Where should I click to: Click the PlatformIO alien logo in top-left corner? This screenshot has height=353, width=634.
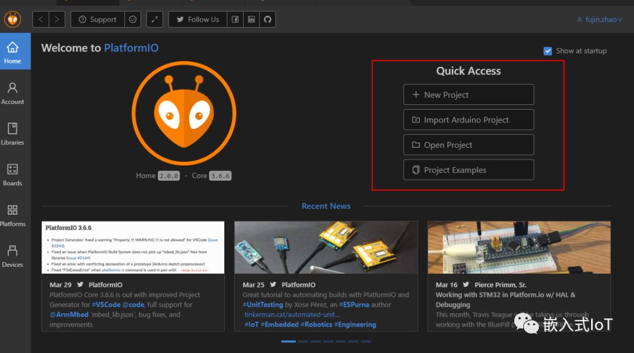click(12, 19)
